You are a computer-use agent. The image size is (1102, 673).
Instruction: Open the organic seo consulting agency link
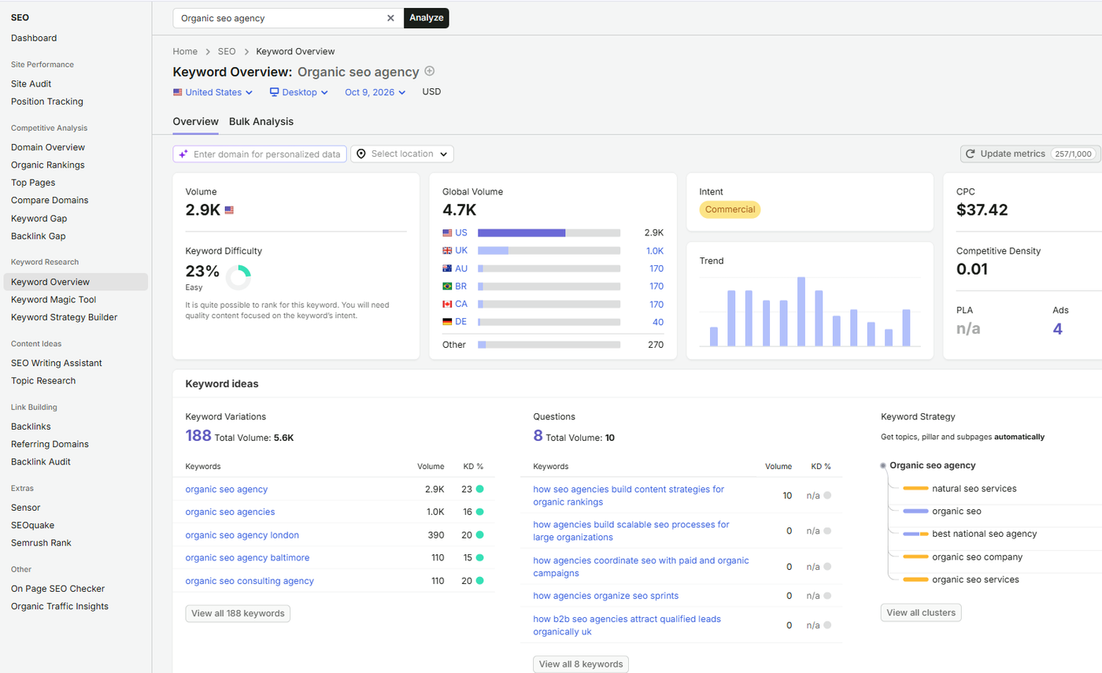(250, 581)
